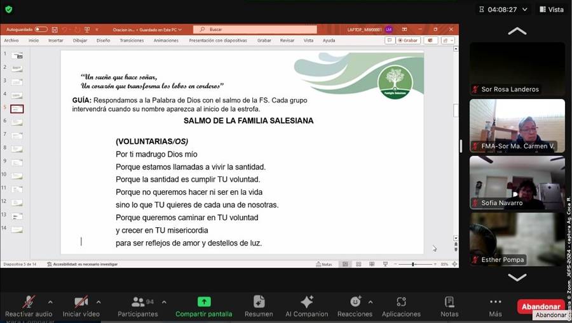Click the Notas button in status bar

point(324,264)
